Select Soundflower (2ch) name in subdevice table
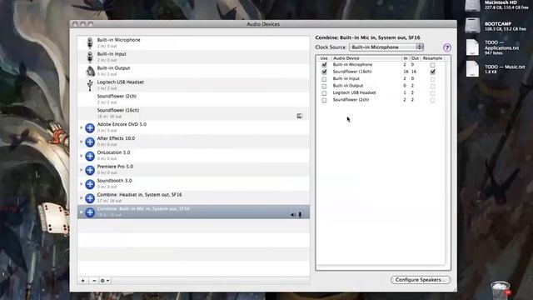The image size is (533, 300). (x=351, y=100)
